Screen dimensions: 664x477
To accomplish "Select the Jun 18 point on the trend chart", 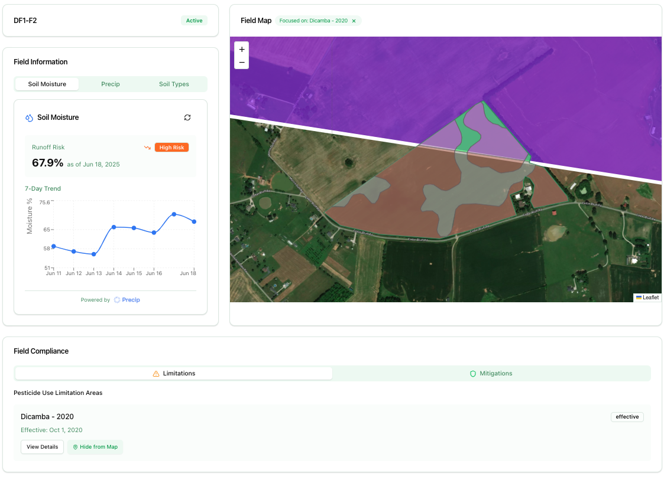I will [193, 222].
